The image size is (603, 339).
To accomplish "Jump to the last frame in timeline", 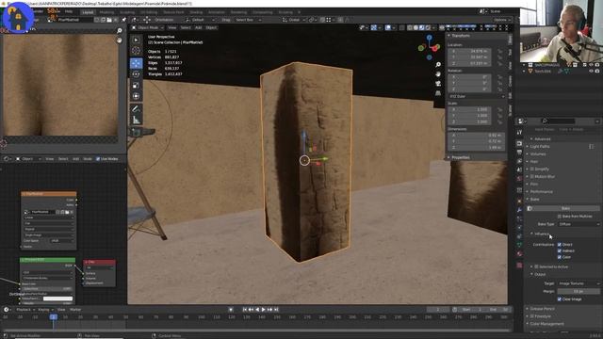I will tap(276, 310).
